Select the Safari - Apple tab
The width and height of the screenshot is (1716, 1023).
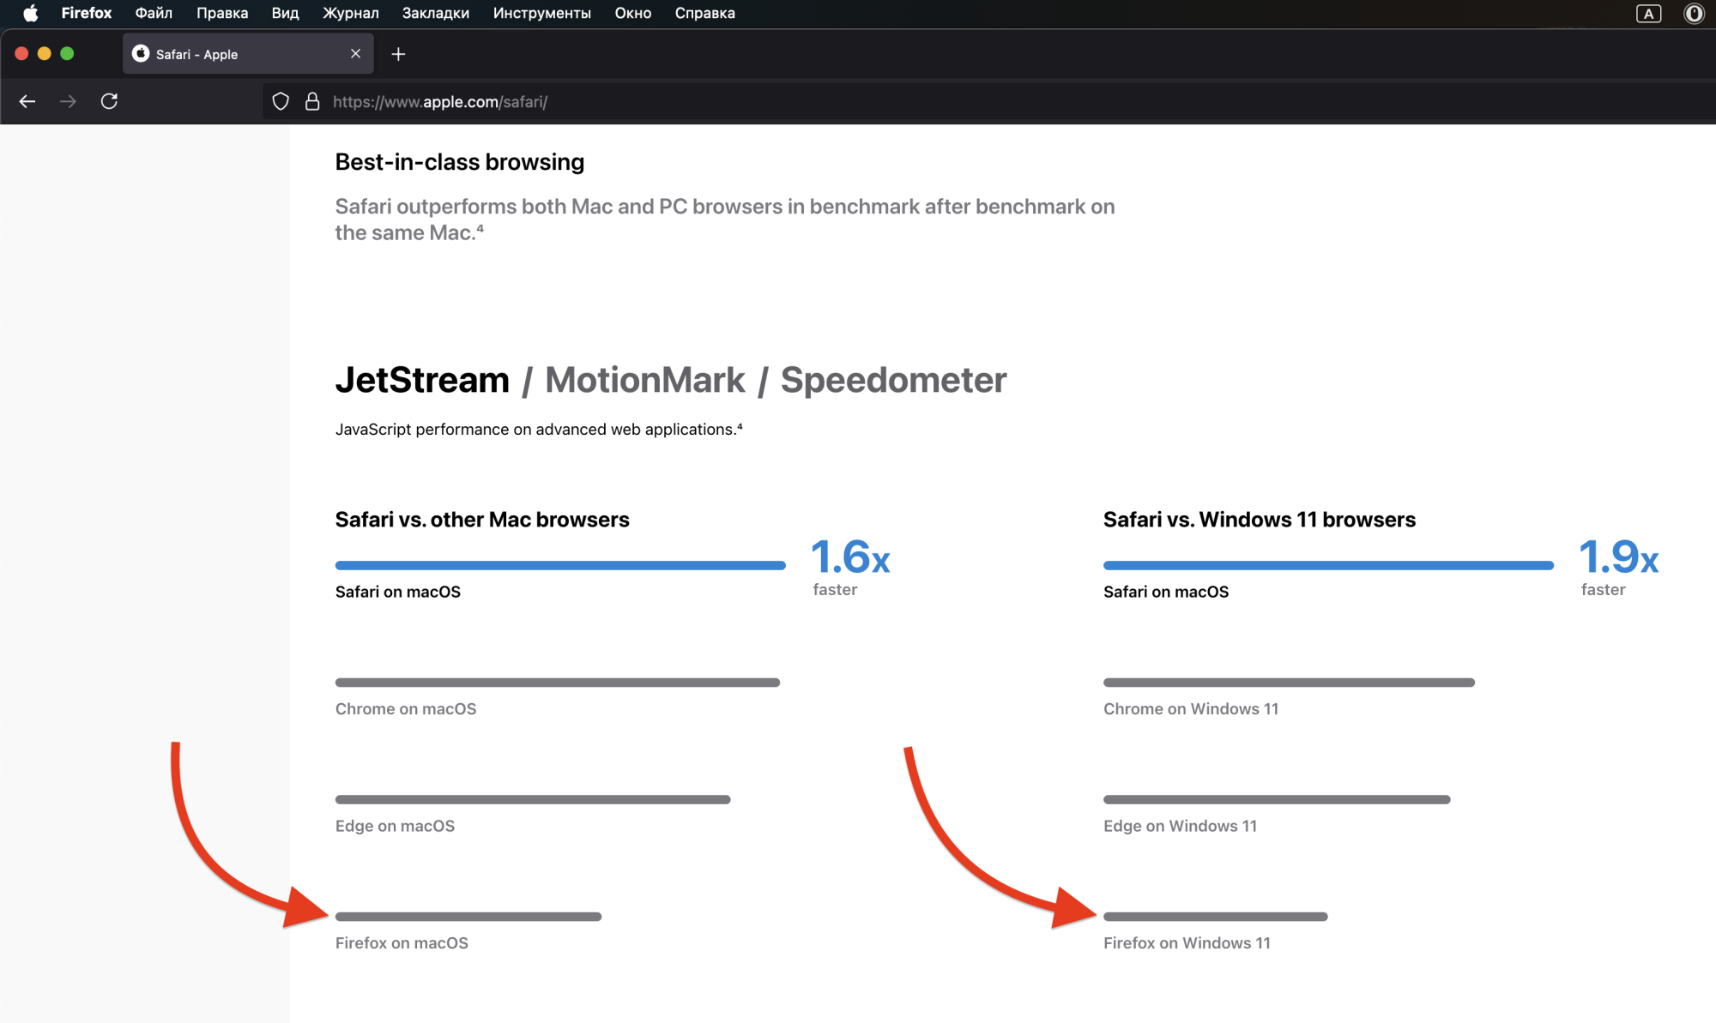247,54
